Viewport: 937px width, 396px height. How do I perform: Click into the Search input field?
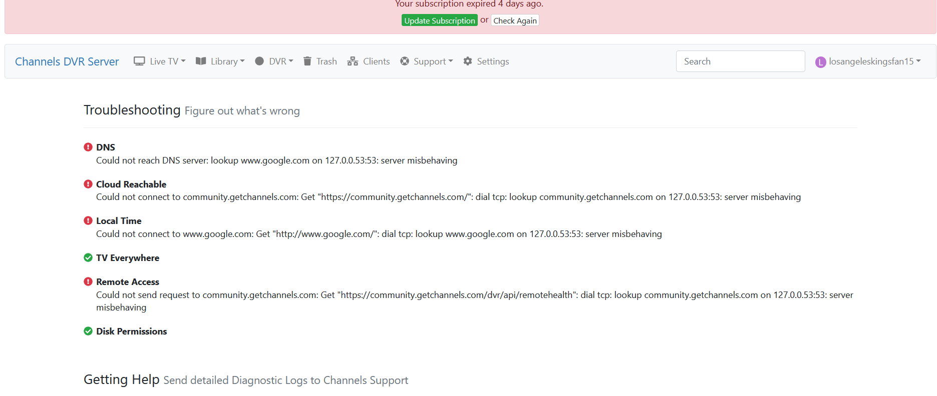(x=740, y=61)
